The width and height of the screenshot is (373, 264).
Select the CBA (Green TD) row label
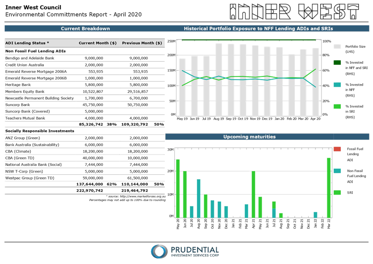point(20,158)
